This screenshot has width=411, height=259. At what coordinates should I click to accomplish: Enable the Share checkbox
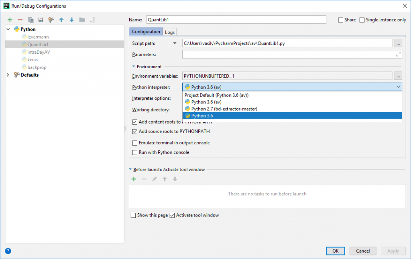click(x=341, y=20)
